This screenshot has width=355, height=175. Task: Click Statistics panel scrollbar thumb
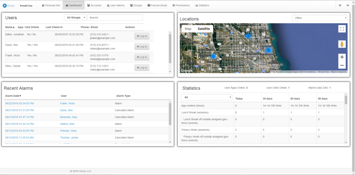346,100
